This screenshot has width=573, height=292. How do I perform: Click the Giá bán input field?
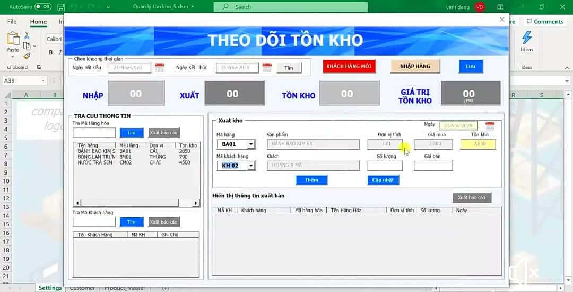(x=433, y=166)
